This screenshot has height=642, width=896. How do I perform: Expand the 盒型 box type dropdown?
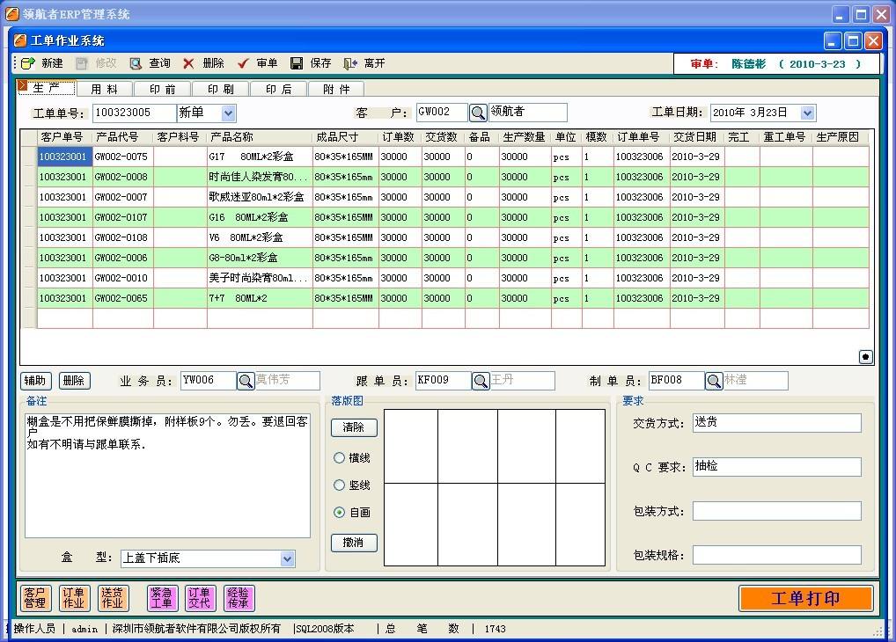click(288, 558)
